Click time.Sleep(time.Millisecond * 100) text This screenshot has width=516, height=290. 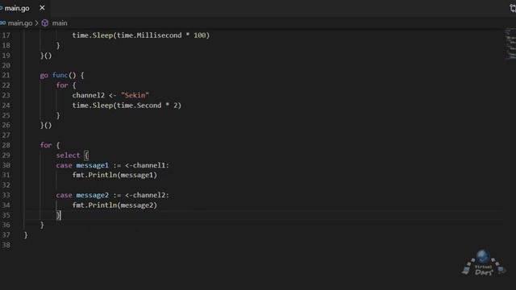coord(141,35)
